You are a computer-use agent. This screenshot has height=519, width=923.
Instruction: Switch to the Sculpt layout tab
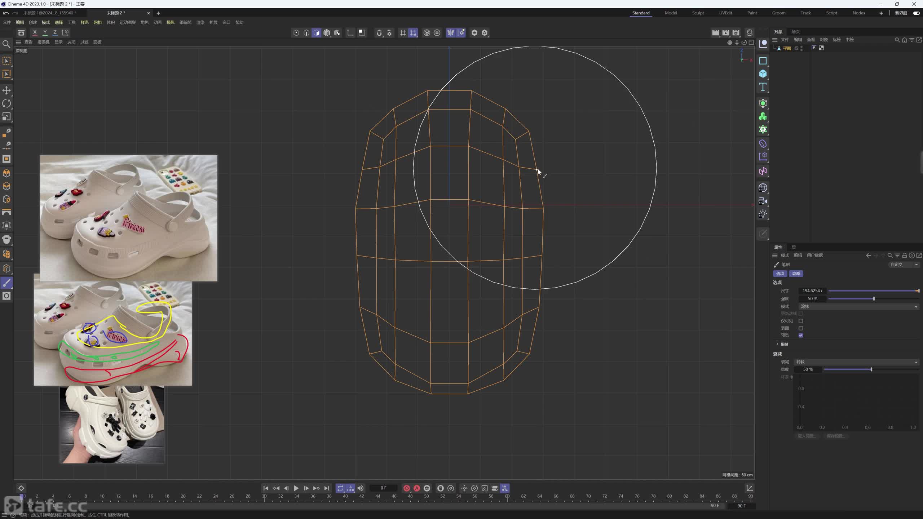click(698, 13)
